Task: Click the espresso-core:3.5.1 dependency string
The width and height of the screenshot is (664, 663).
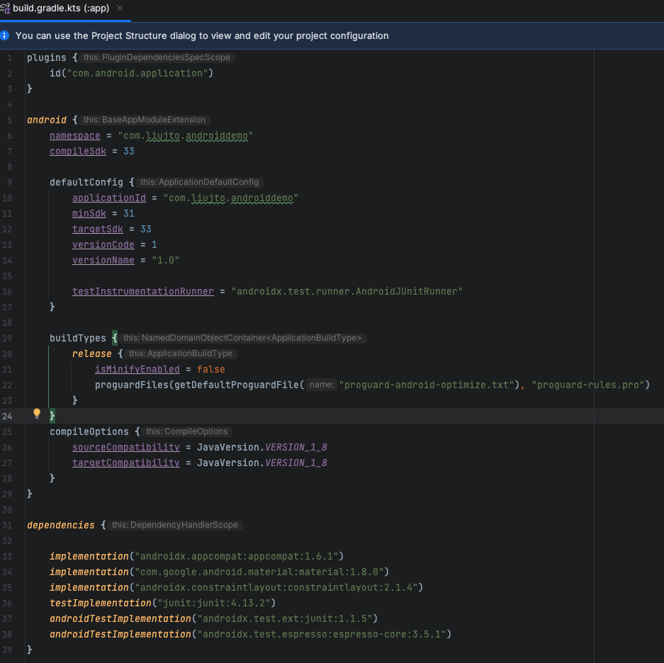Action: (x=322, y=634)
